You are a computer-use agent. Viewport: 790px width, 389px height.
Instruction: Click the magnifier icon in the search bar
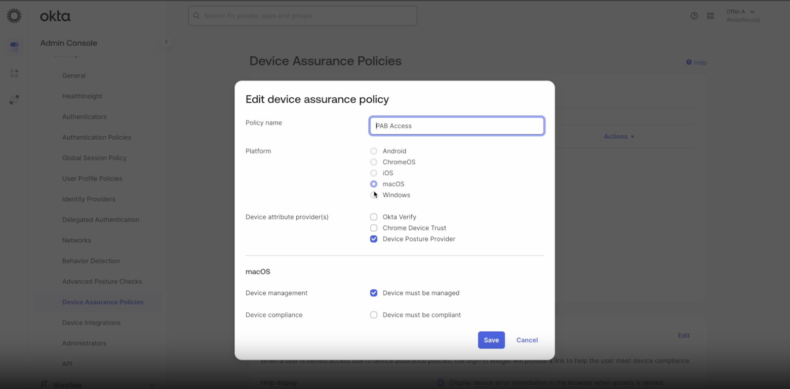point(197,16)
